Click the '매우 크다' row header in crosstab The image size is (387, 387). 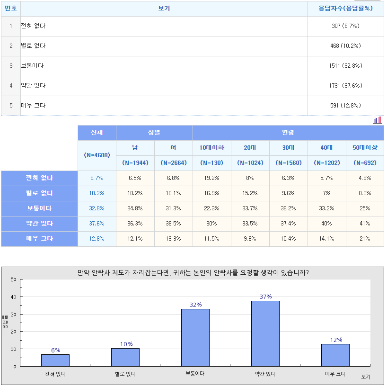click(x=39, y=239)
